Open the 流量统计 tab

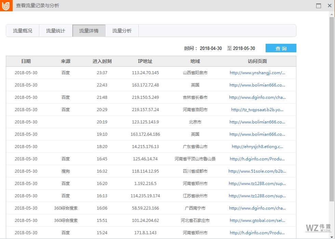[x=55, y=30]
